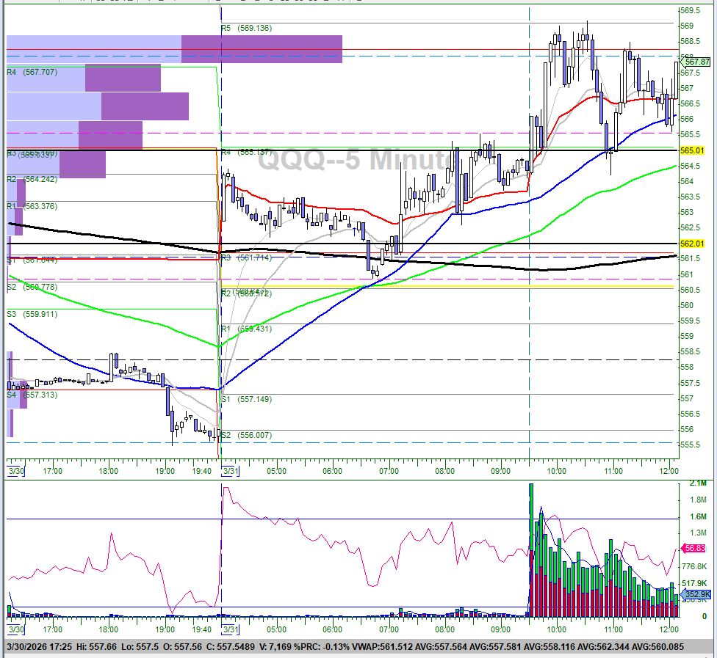The width and height of the screenshot is (717, 658).
Task: Select the S1 (557.149) support label
Action: coord(247,400)
